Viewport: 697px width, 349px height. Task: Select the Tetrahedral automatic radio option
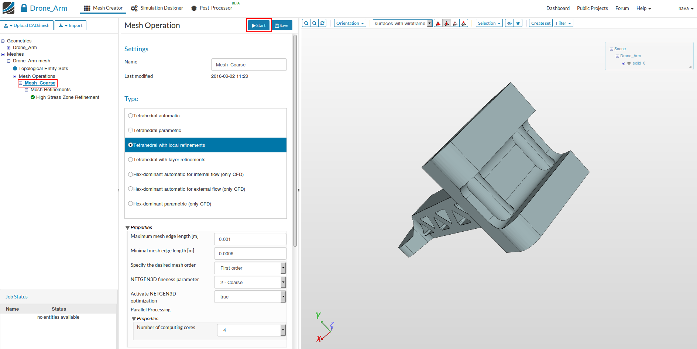point(130,116)
